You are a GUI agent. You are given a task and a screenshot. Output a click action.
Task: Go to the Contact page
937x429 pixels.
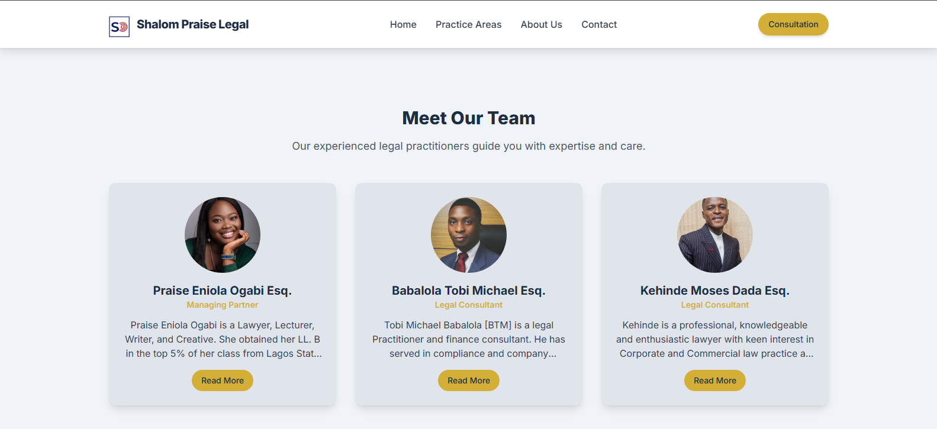coord(599,24)
